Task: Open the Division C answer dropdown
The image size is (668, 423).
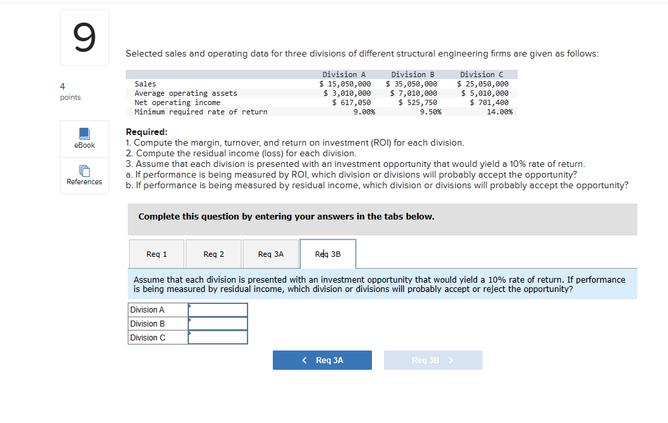Action: 218,337
